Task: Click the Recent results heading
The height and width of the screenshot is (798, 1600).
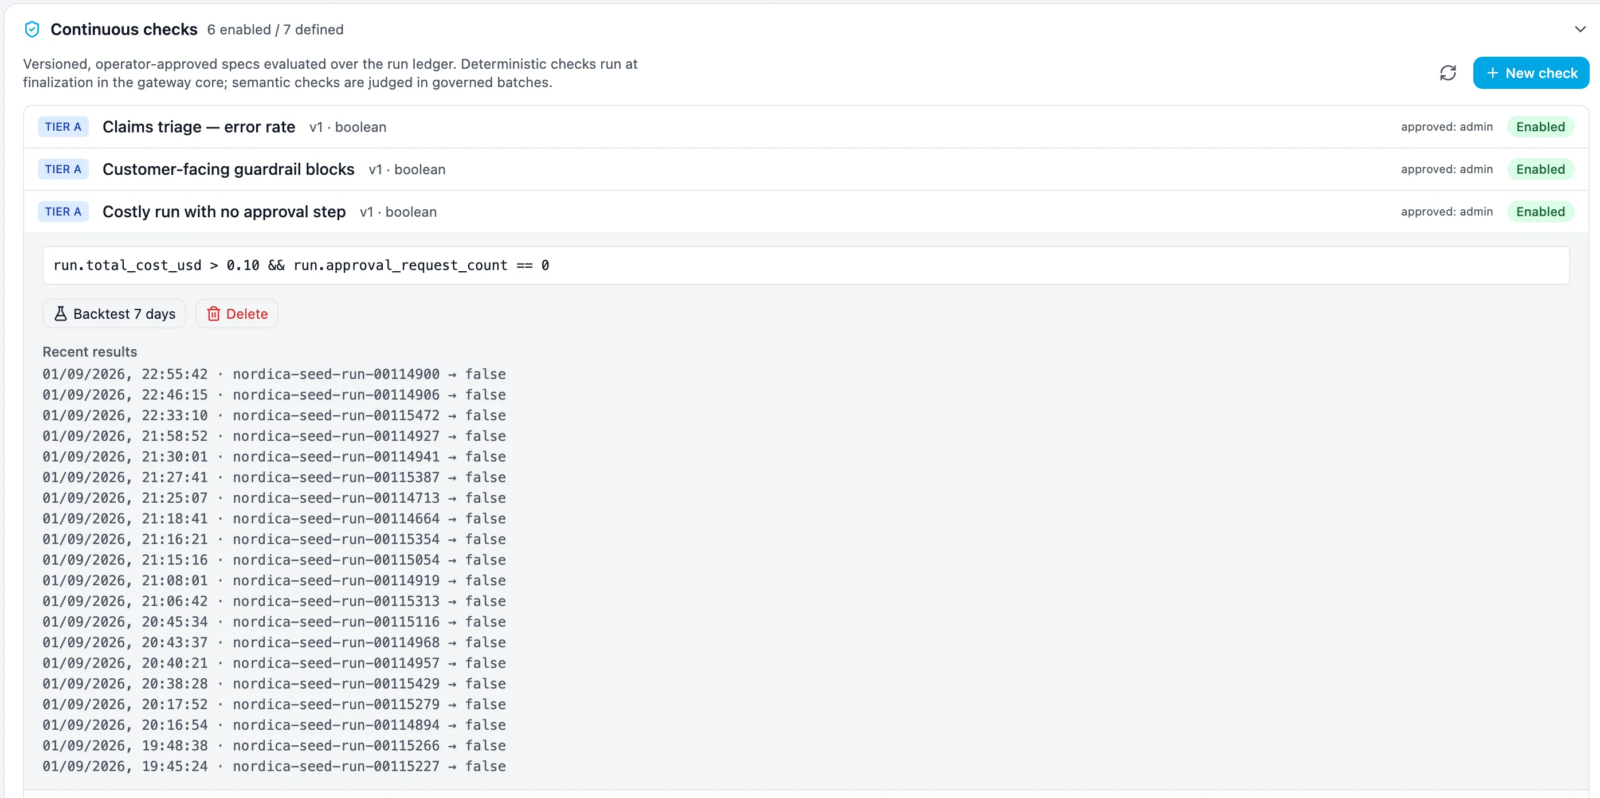Action: click(89, 352)
